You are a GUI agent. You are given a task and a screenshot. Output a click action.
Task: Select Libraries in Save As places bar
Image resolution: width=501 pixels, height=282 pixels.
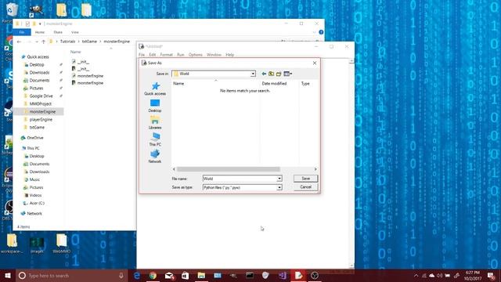(155, 123)
